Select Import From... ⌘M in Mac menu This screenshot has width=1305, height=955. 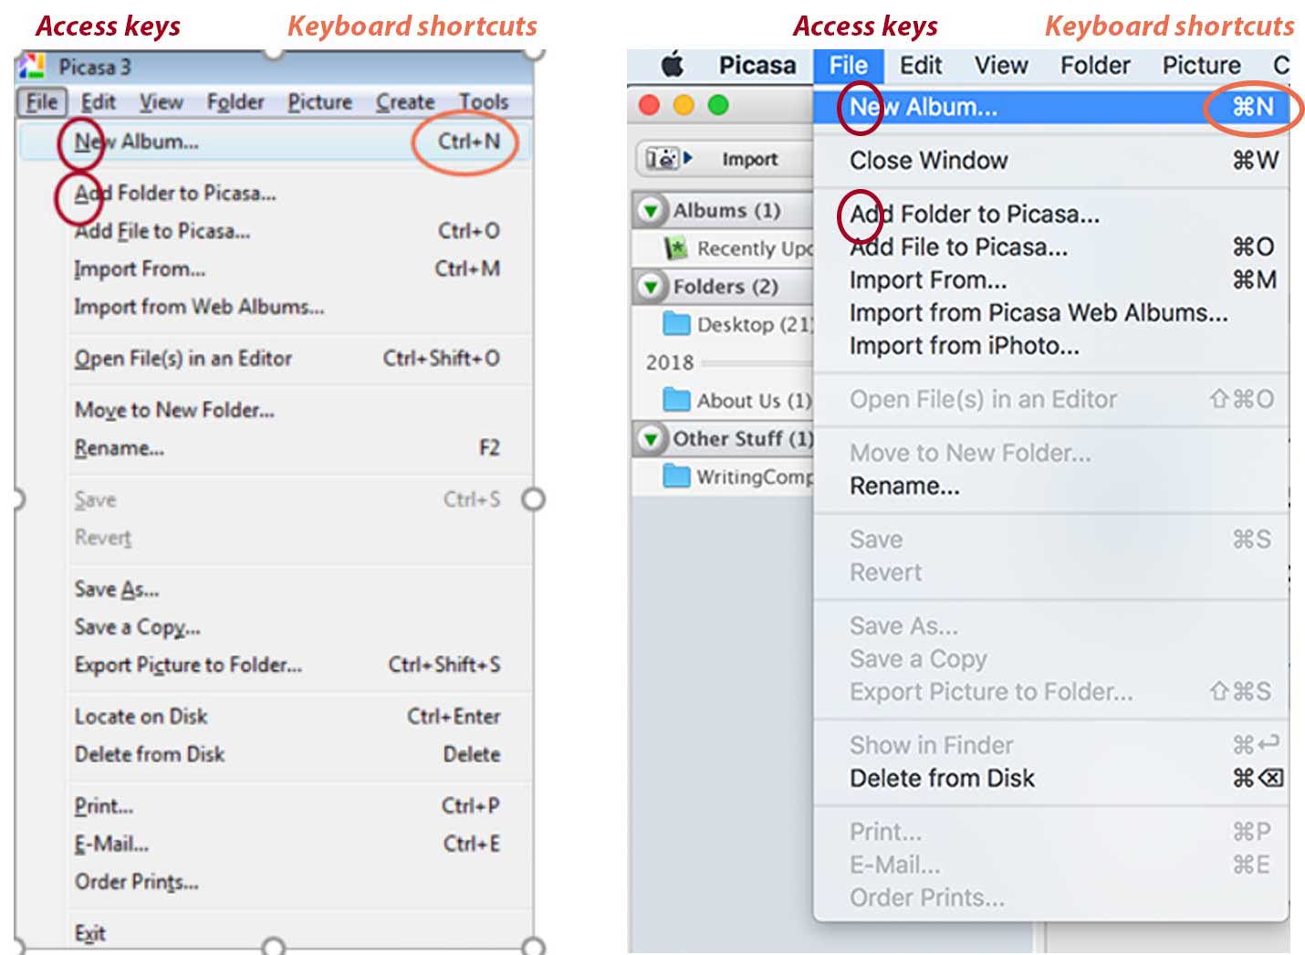pos(1051,279)
